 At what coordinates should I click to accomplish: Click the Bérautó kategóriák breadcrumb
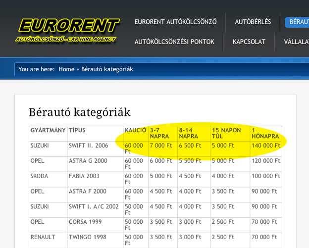coord(107,69)
